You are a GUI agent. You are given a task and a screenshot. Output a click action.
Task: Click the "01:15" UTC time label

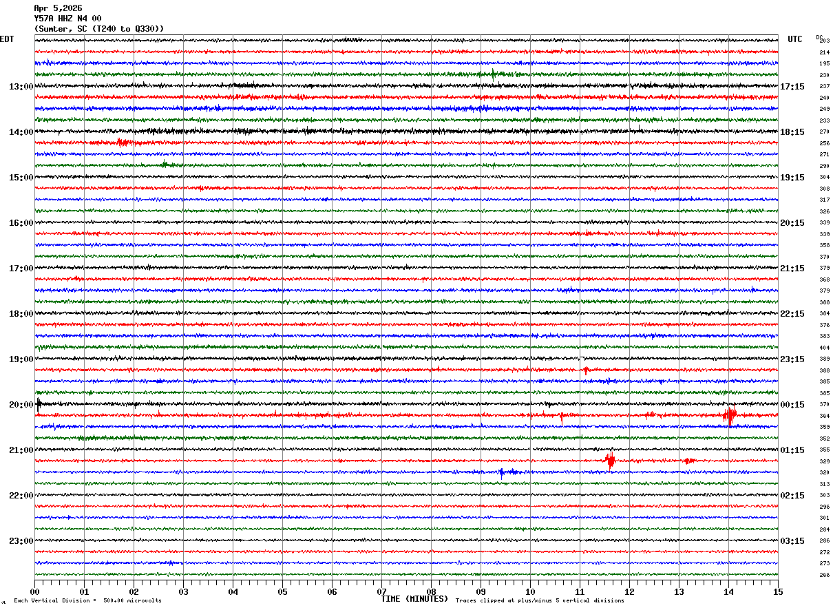pyautogui.click(x=792, y=450)
